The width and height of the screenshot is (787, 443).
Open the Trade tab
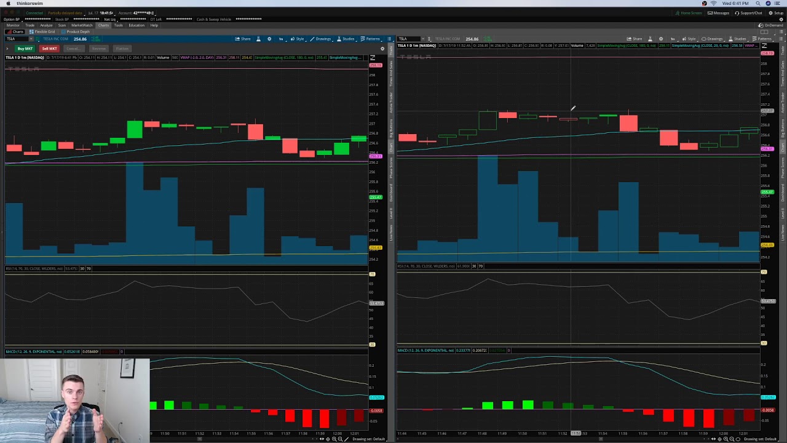click(x=30, y=25)
